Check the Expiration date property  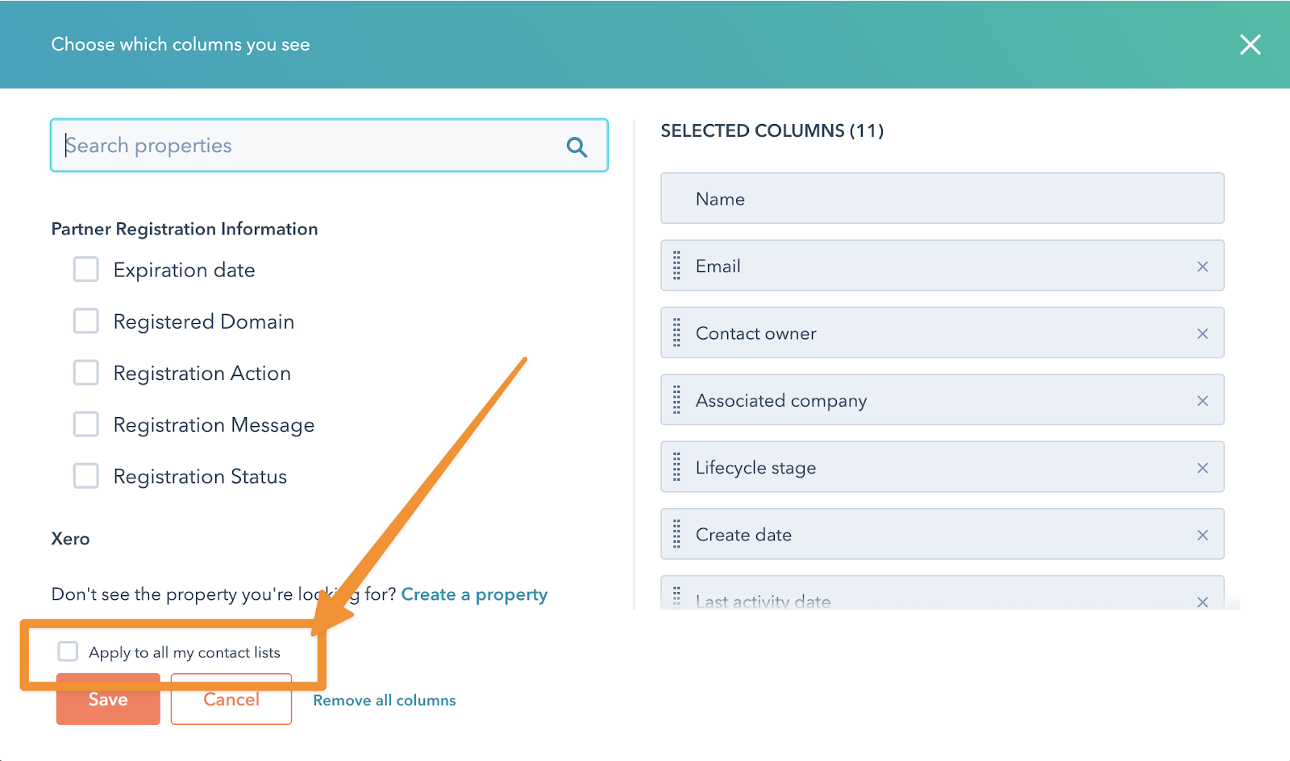click(86, 270)
